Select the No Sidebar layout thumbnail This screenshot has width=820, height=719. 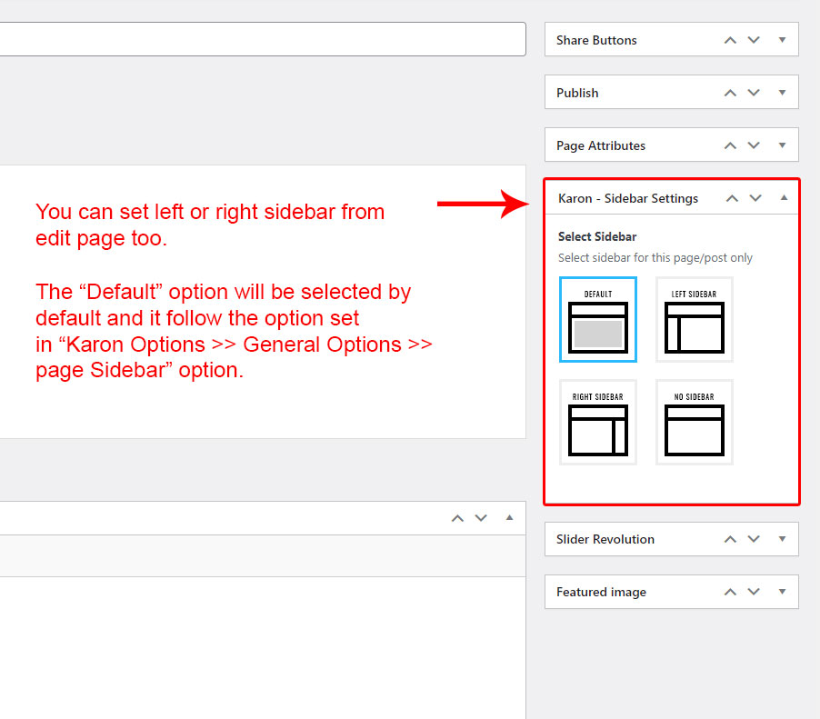click(x=695, y=423)
